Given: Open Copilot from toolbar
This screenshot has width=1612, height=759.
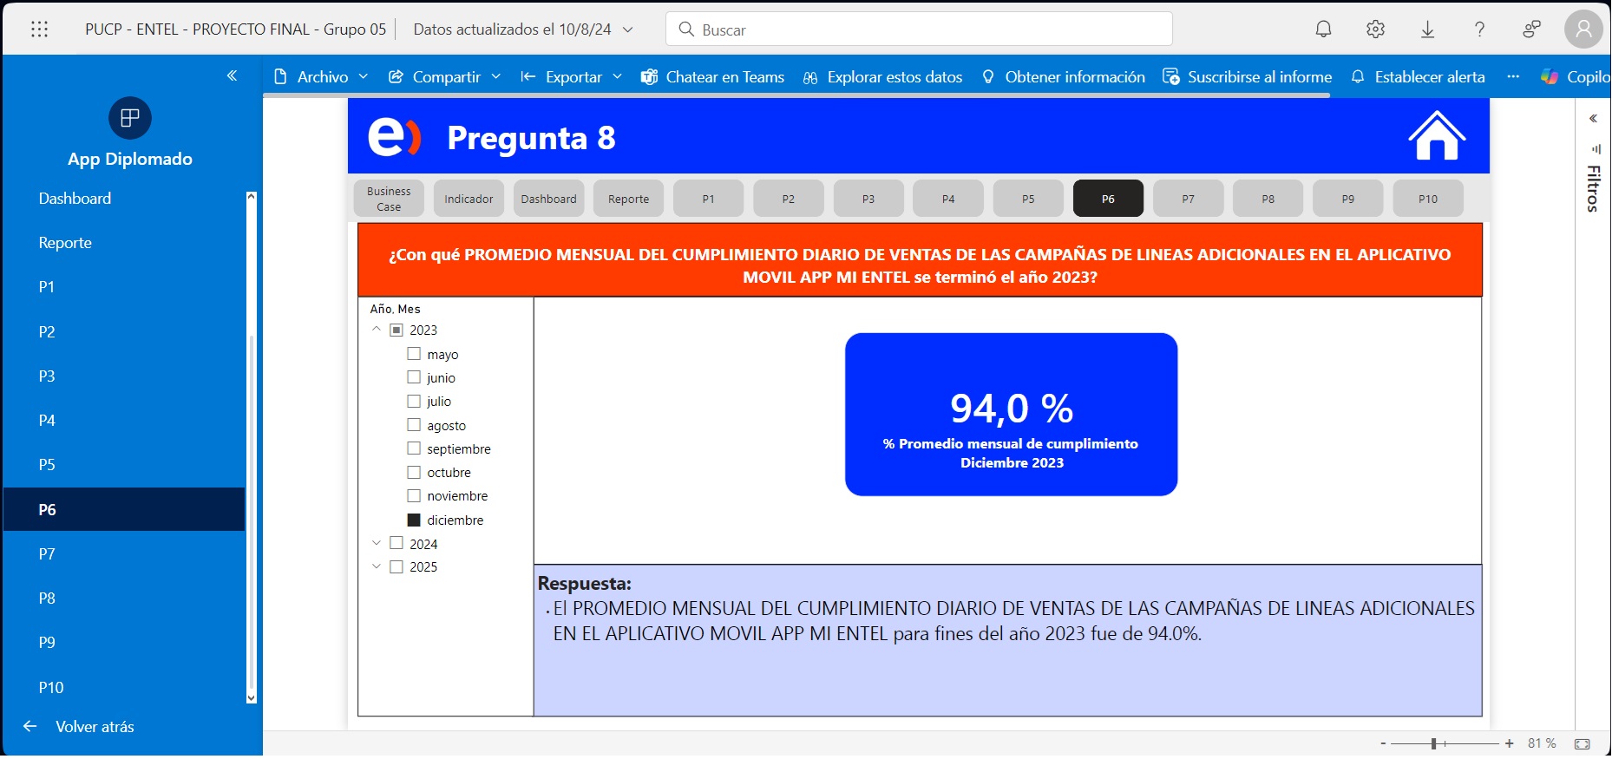Looking at the screenshot, I should click(1575, 76).
